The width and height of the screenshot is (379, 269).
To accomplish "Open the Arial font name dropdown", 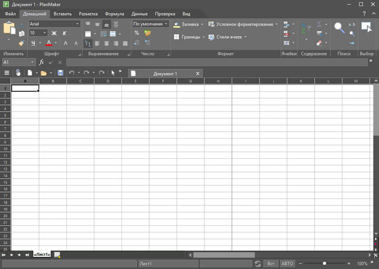I will click(x=77, y=24).
